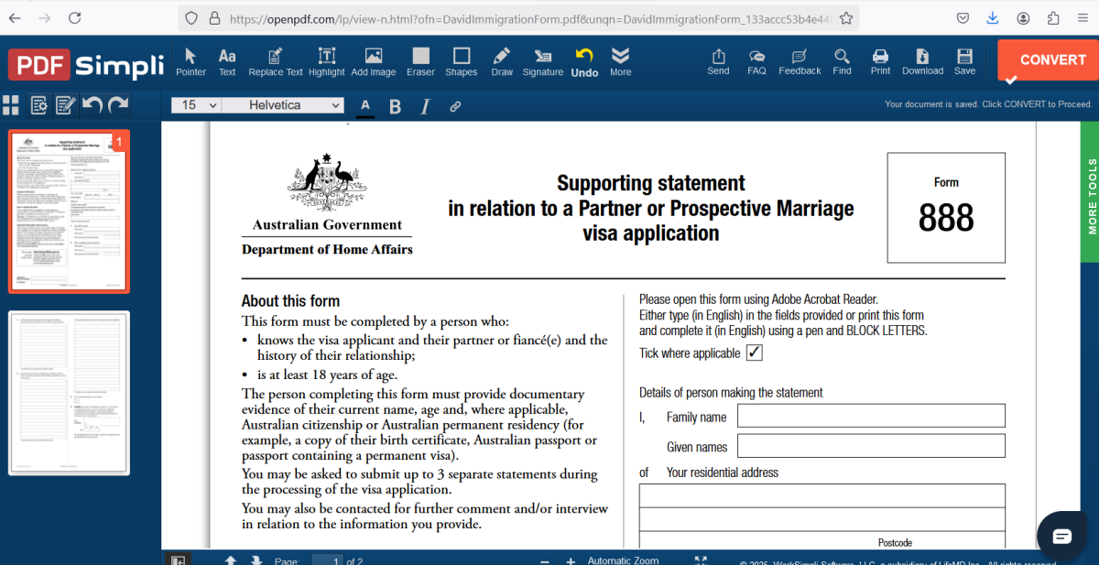This screenshot has height=565, width=1099.
Task: Open the Shapes tool
Action: click(x=461, y=61)
